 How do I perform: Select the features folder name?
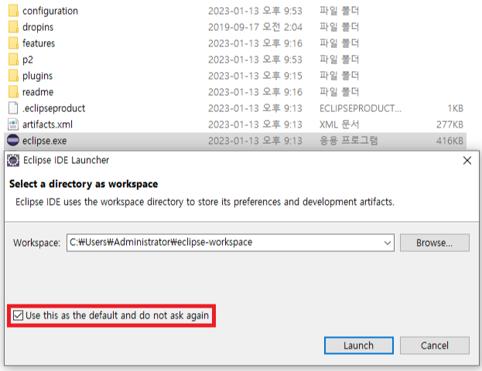coord(39,43)
